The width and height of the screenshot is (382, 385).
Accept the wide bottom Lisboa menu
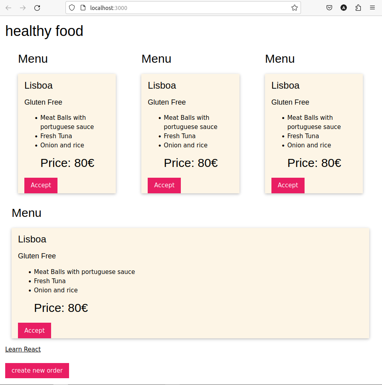pyautogui.click(x=34, y=331)
